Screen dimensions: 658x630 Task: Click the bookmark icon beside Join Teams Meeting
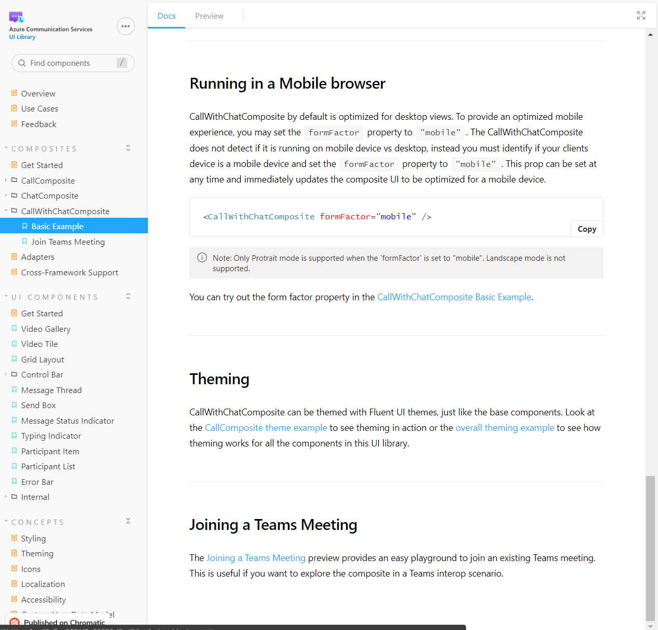(24, 241)
